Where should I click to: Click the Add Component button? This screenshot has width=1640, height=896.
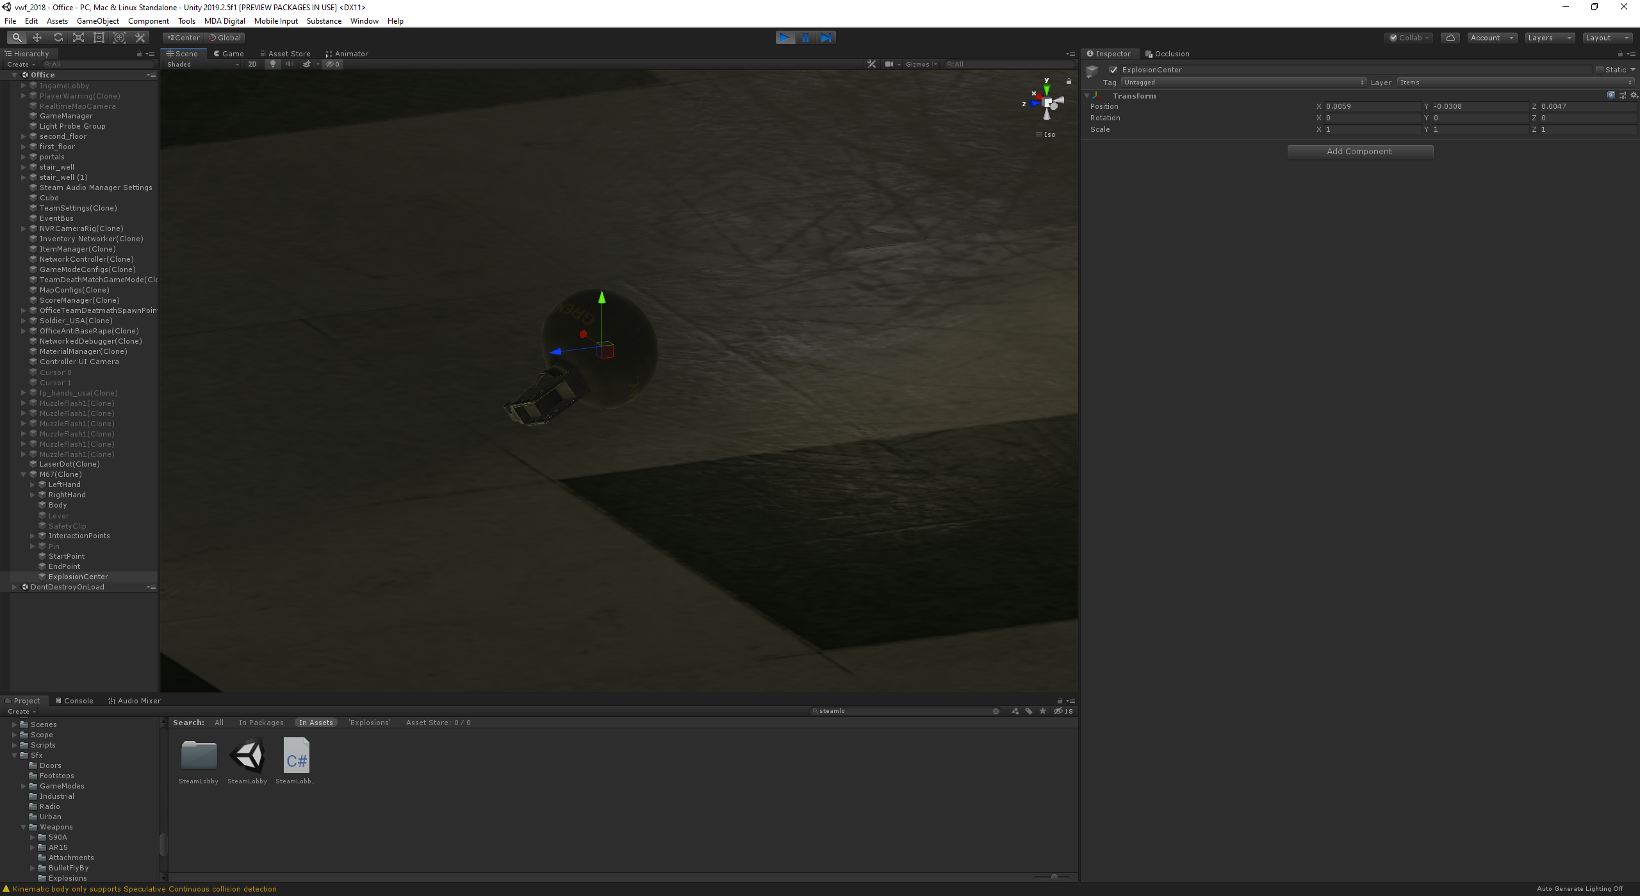[1359, 151]
